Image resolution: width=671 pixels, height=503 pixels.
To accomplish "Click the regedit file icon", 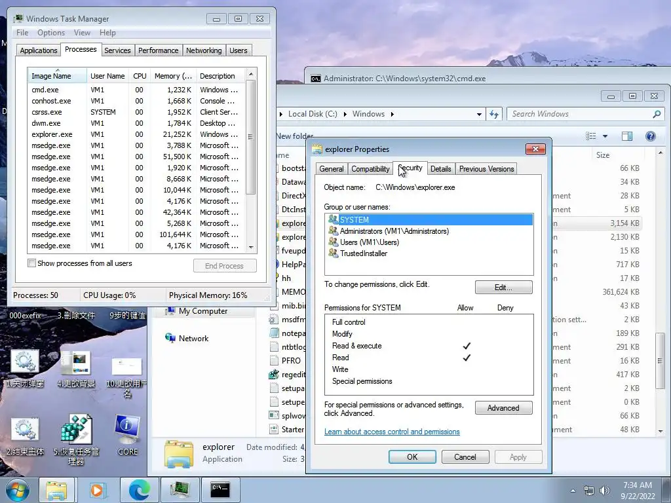I will pos(274,375).
